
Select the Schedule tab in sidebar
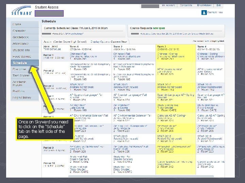pos(25,63)
